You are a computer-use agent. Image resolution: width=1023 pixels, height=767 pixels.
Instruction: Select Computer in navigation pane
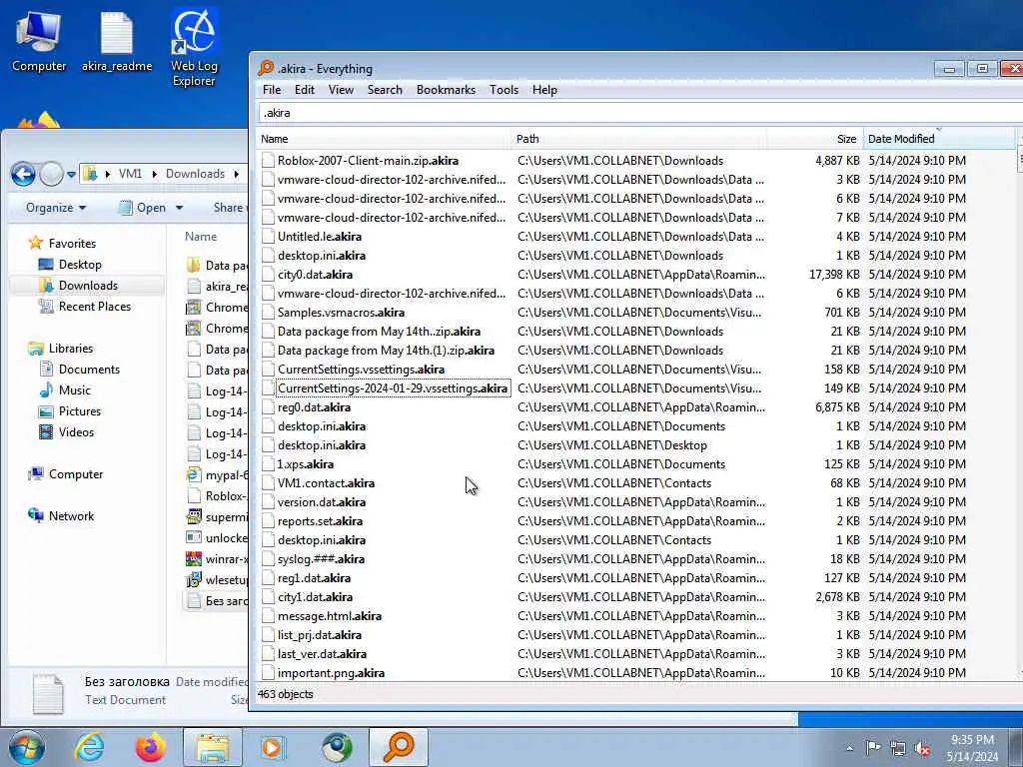point(76,474)
